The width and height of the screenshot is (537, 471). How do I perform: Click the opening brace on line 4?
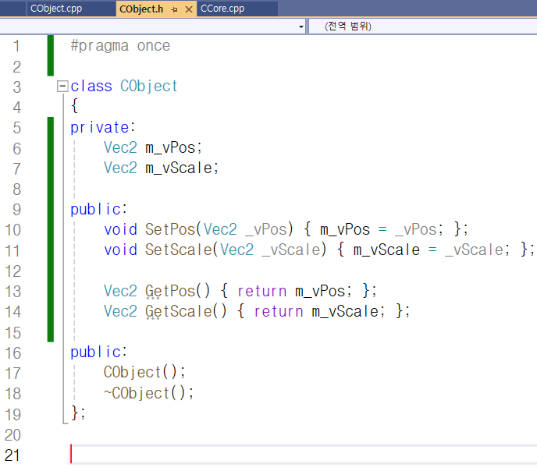click(x=74, y=106)
